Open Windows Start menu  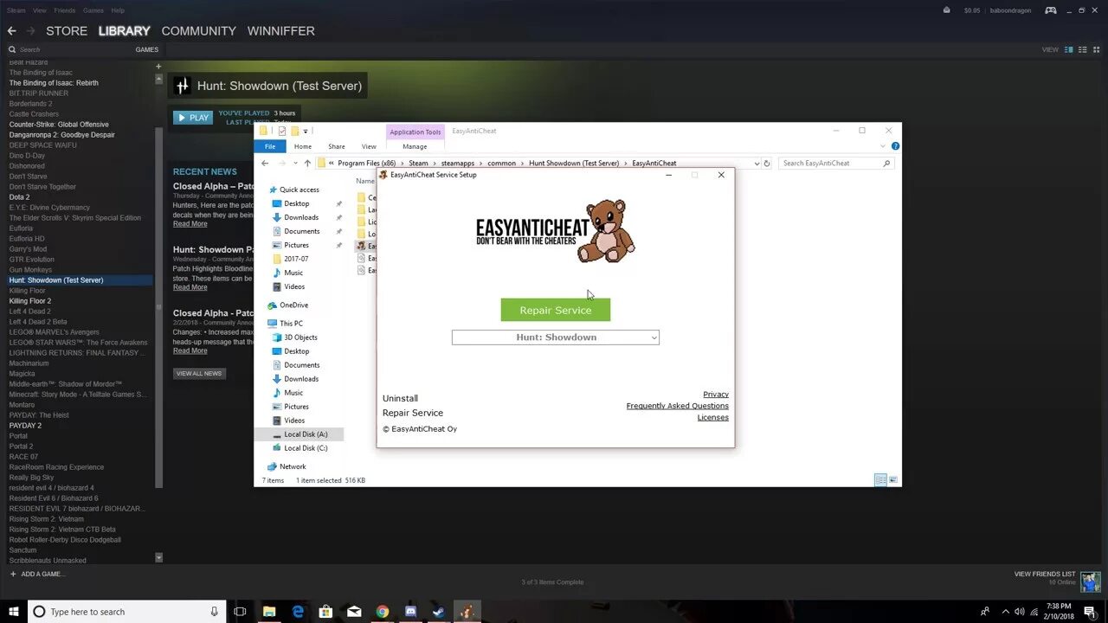14,612
